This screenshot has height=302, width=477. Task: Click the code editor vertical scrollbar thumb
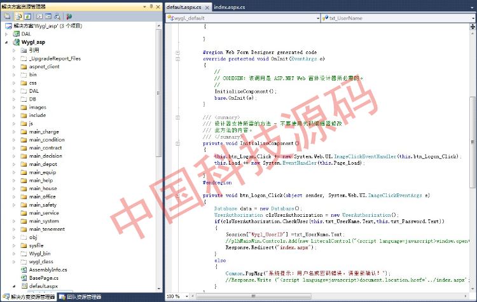(x=473, y=142)
